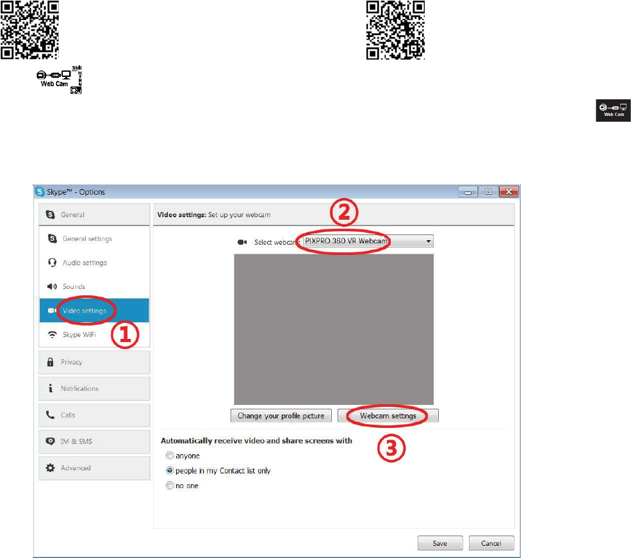Screen dimensions: 631x558
Task: Click the phone icon next to Calls
Action: pos(51,414)
